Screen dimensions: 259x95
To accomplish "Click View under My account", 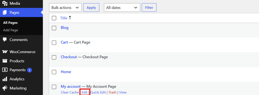I will point(123,92).
